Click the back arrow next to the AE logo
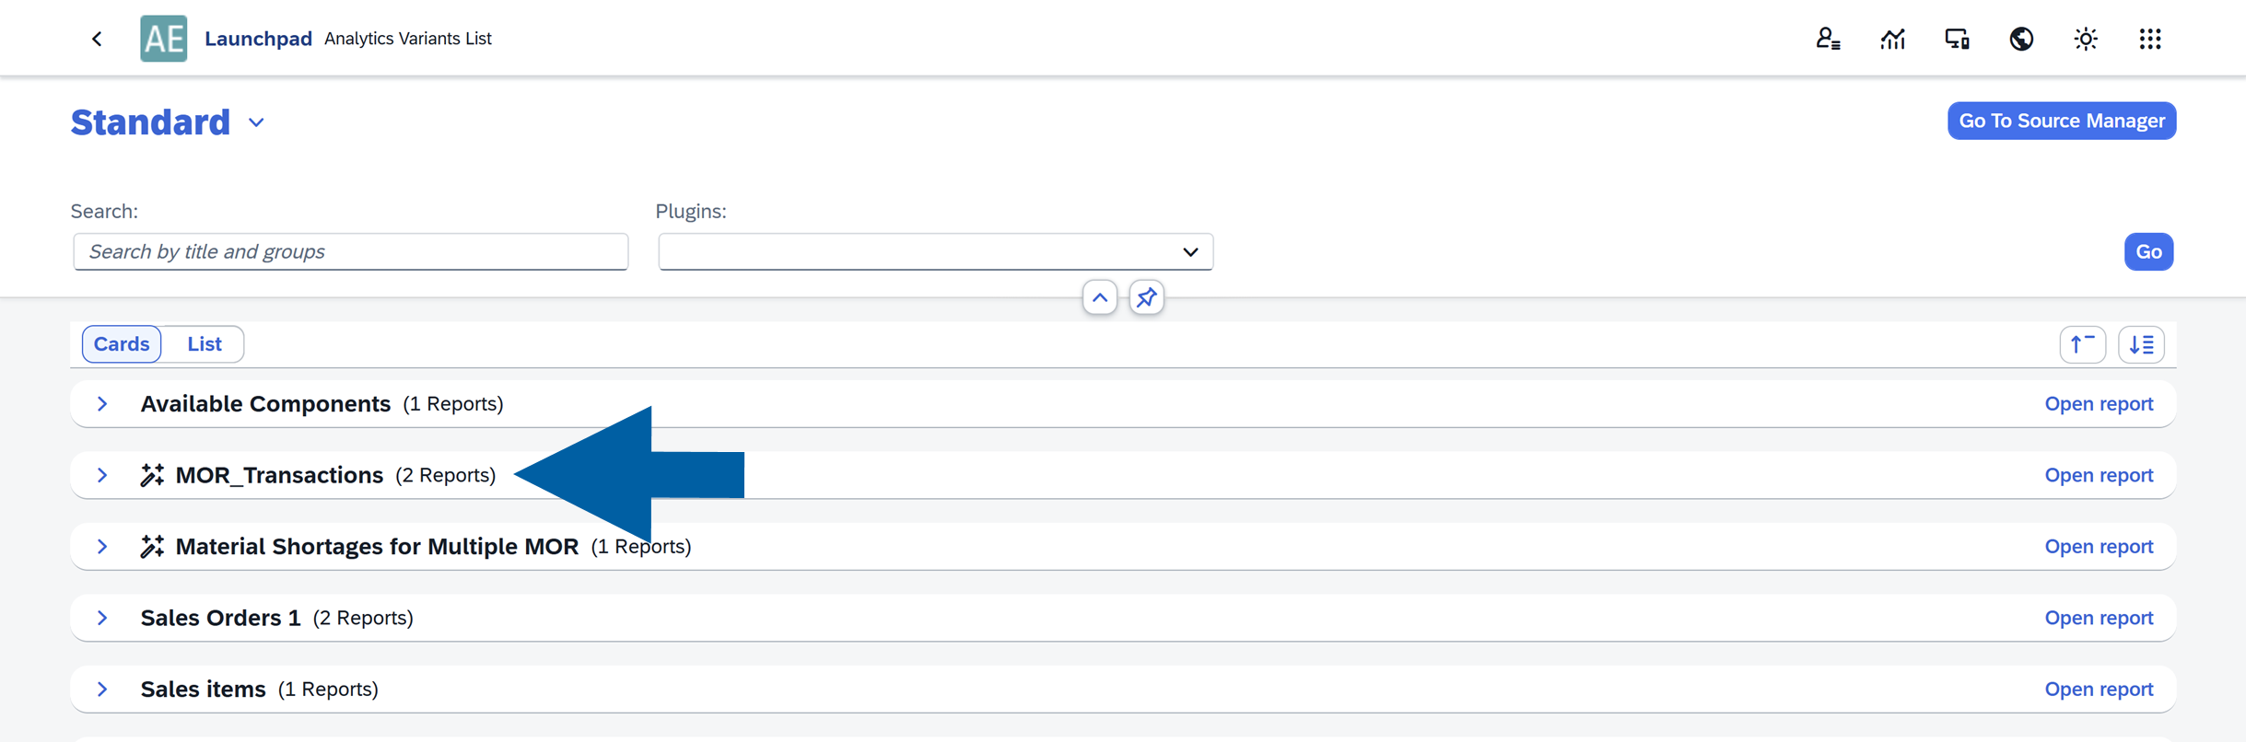The width and height of the screenshot is (2246, 742). 97,38
